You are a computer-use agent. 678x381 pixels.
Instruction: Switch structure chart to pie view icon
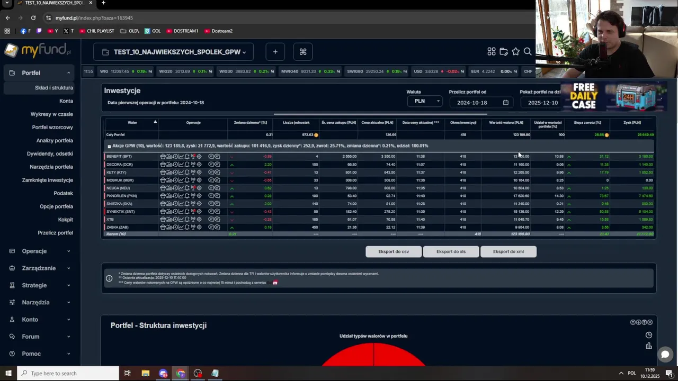point(649,335)
